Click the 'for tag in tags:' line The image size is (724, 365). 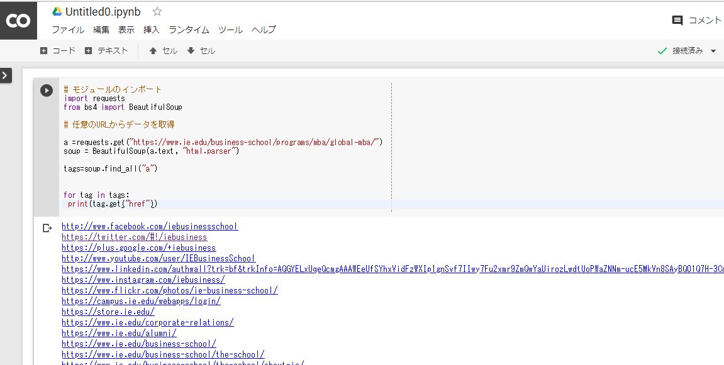[x=96, y=195]
